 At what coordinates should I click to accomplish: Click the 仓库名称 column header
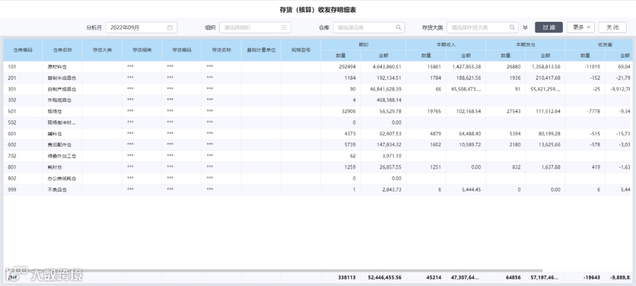[62, 50]
